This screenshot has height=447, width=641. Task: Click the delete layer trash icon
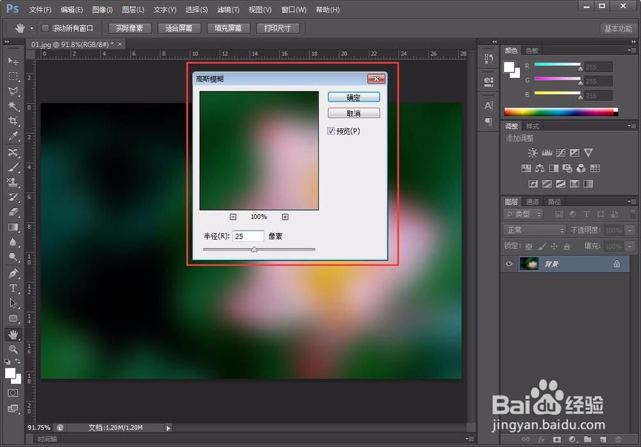click(x=618, y=439)
